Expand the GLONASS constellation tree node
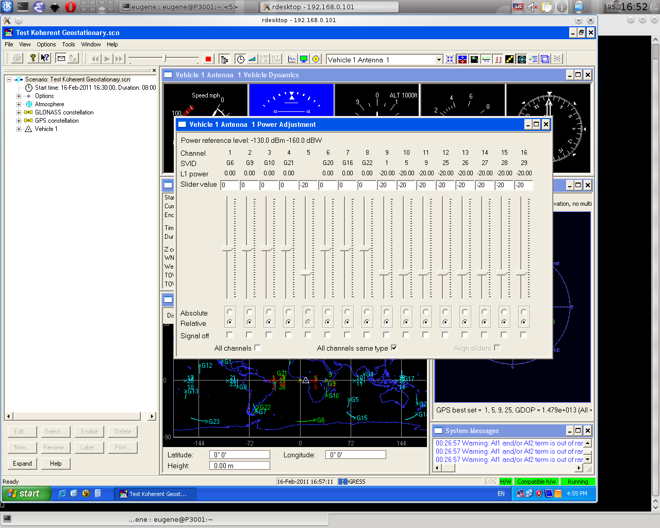 pos(19,112)
